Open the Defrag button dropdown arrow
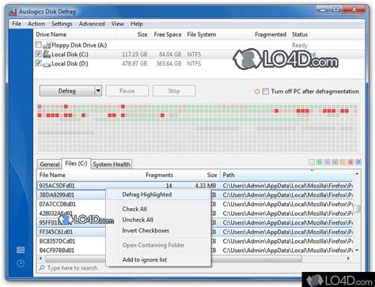Image resolution: width=375 pixels, height=287 pixels. (x=98, y=91)
